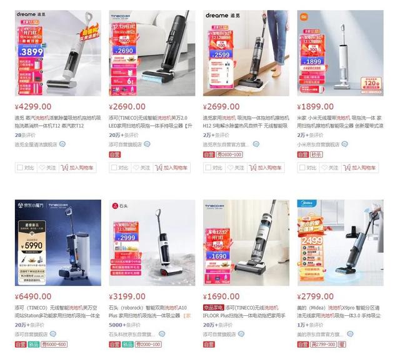
Task: Click chat icon next to 追觅全屋清洁旗舰店
Action: point(62,144)
